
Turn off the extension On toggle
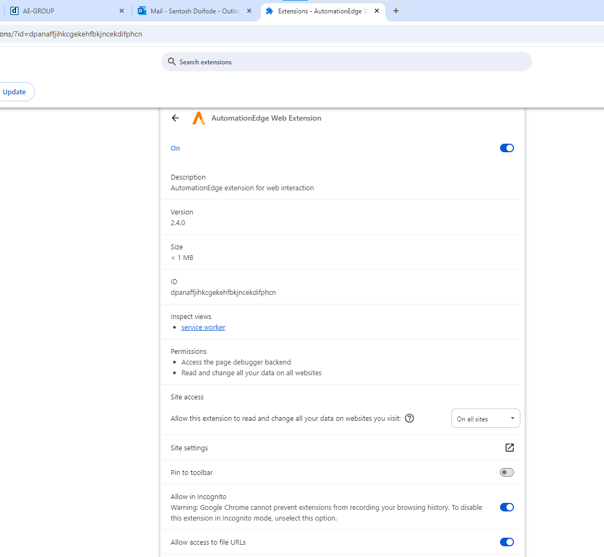506,148
